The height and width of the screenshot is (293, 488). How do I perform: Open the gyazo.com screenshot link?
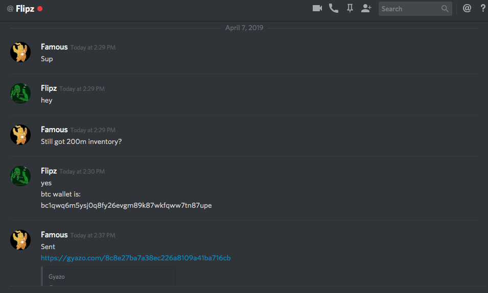click(x=136, y=258)
